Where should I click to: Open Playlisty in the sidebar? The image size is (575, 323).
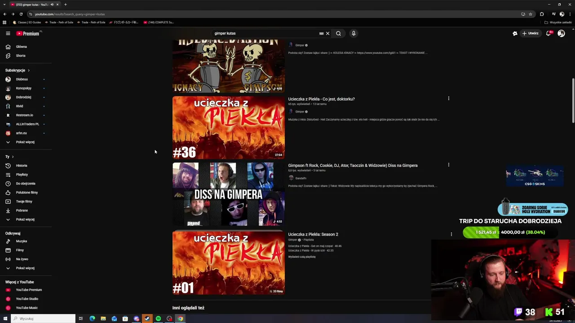22,175
